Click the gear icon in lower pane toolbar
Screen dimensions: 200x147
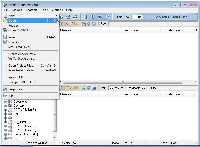pyautogui.click(x=88, y=88)
